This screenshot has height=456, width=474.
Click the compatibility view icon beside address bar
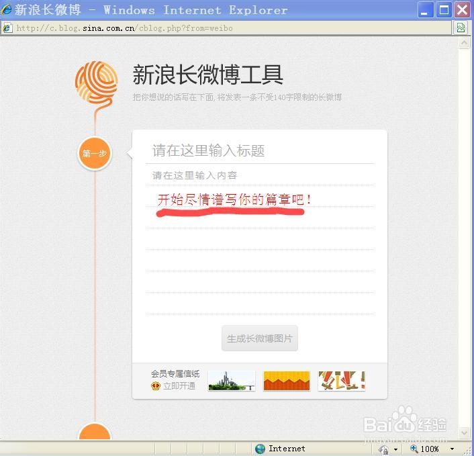coord(461,28)
